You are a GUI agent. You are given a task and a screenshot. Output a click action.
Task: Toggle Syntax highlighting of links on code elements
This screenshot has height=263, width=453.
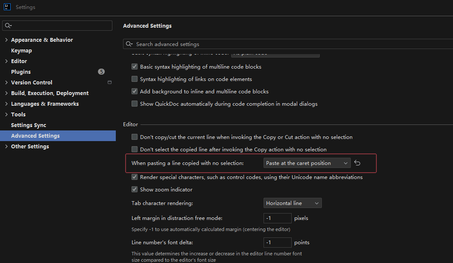pos(135,79)
